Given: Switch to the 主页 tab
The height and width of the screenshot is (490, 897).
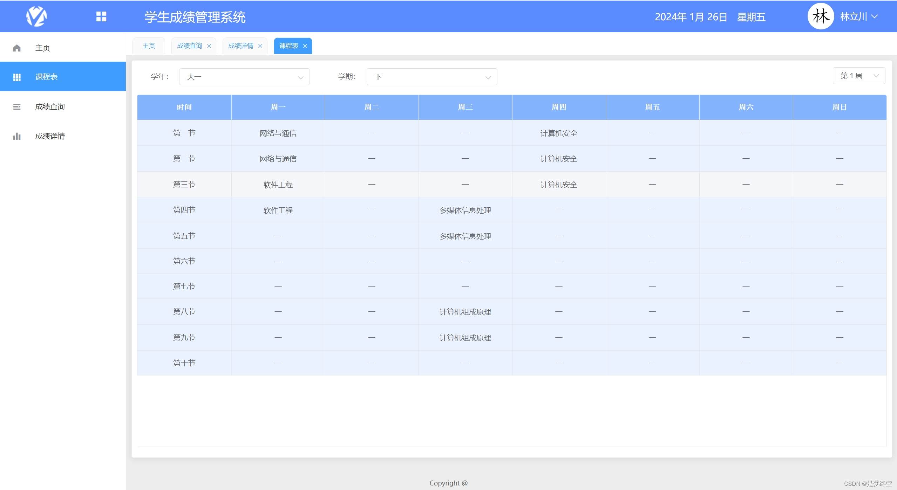Looking at the screenshot, I should (x=149, y=46).
